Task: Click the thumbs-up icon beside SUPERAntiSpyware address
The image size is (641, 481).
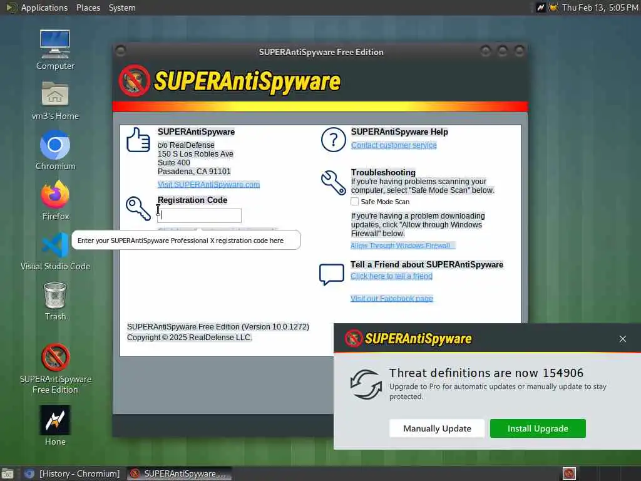Action: click(138, 140)
